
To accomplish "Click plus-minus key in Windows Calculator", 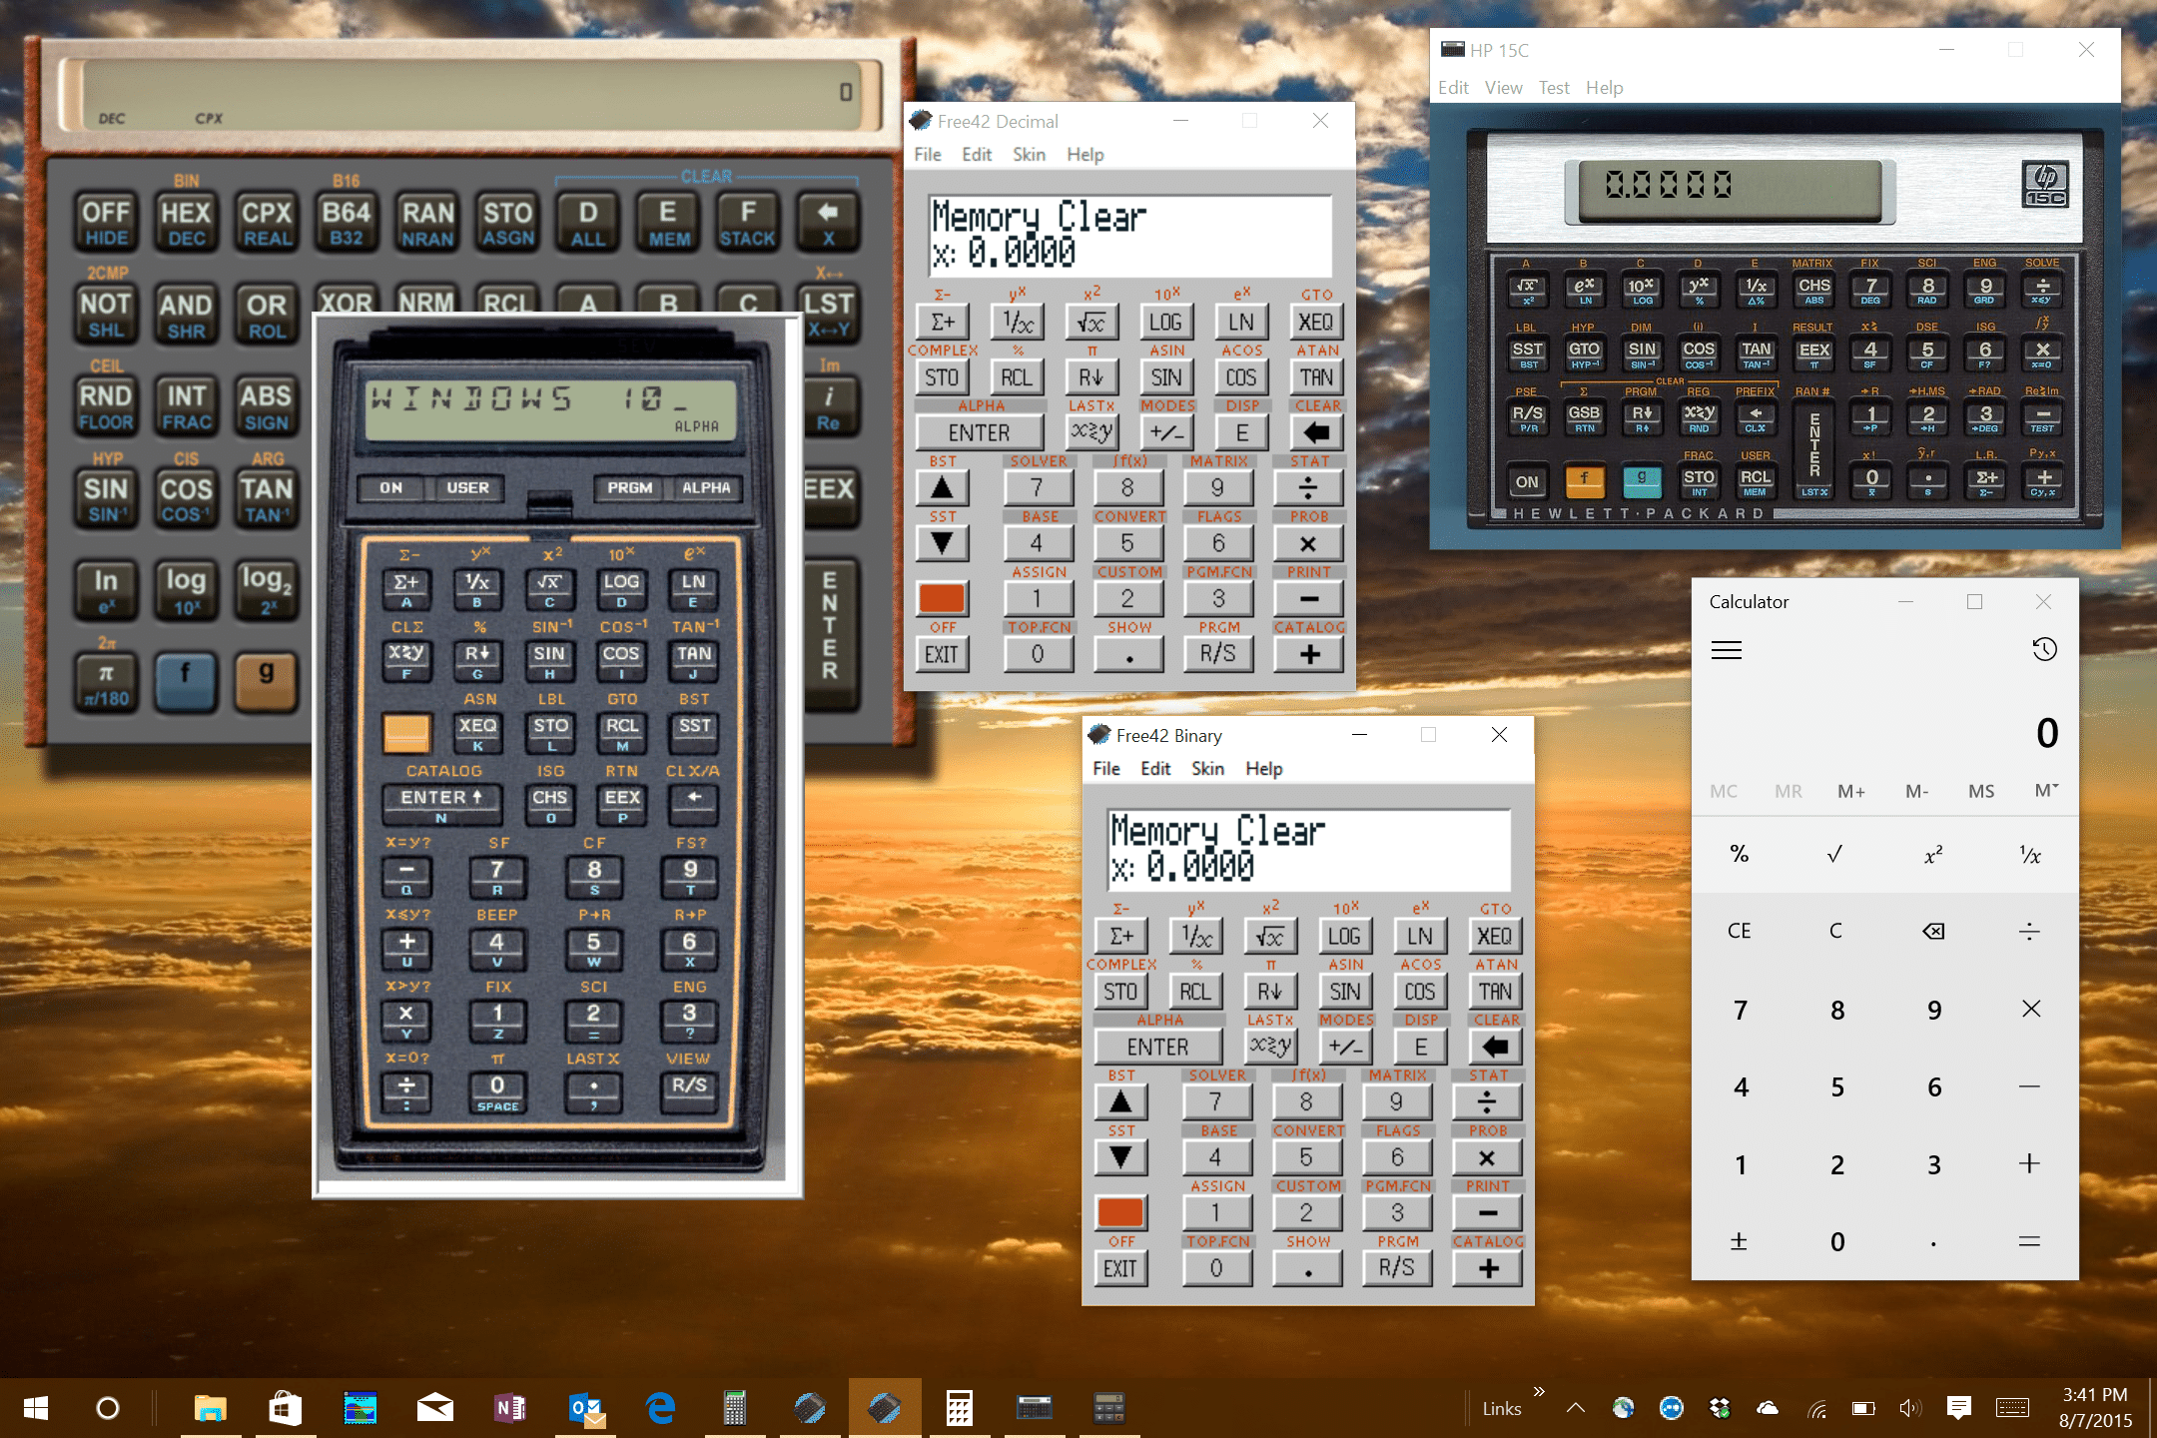I will (1739, 1241).
